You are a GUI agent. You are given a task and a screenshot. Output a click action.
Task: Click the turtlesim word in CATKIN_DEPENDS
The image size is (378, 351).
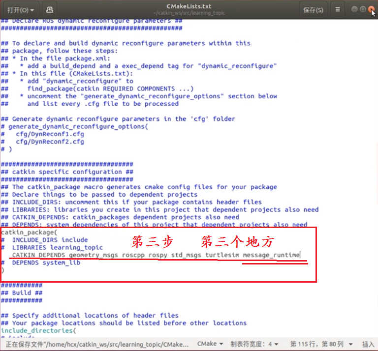coord(222,255)
